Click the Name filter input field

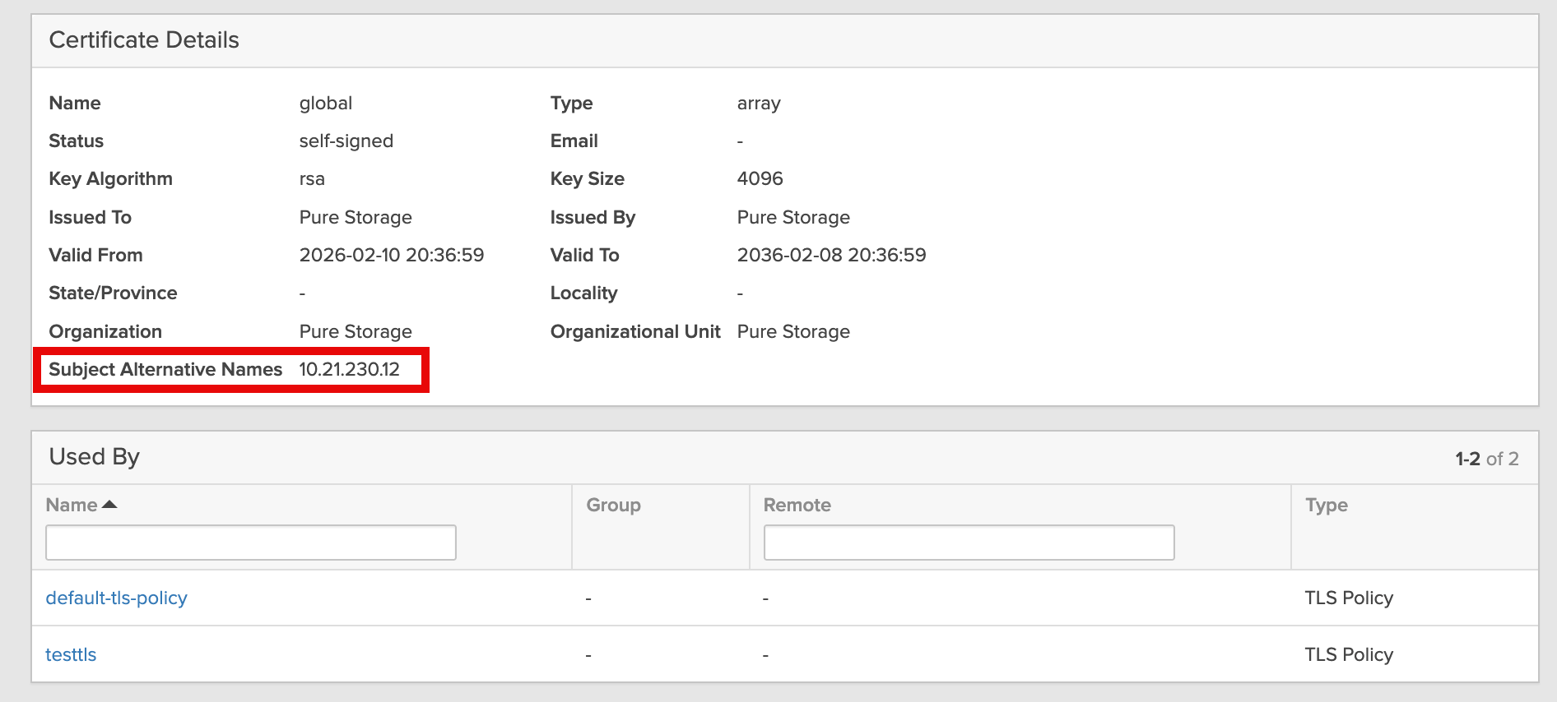(x=251, y=543)
